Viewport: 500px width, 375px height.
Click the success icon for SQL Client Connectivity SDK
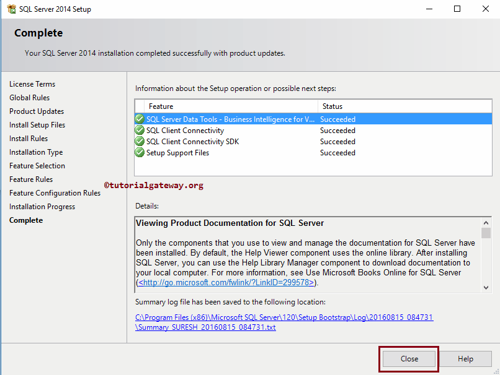(139, 141)
